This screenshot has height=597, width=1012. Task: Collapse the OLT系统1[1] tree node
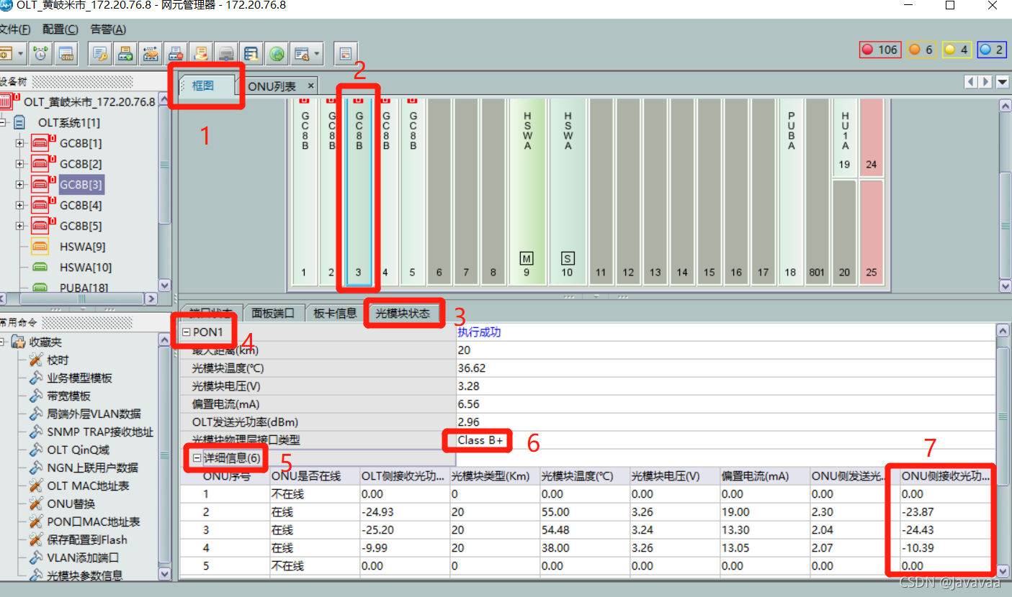click(2, 123)
